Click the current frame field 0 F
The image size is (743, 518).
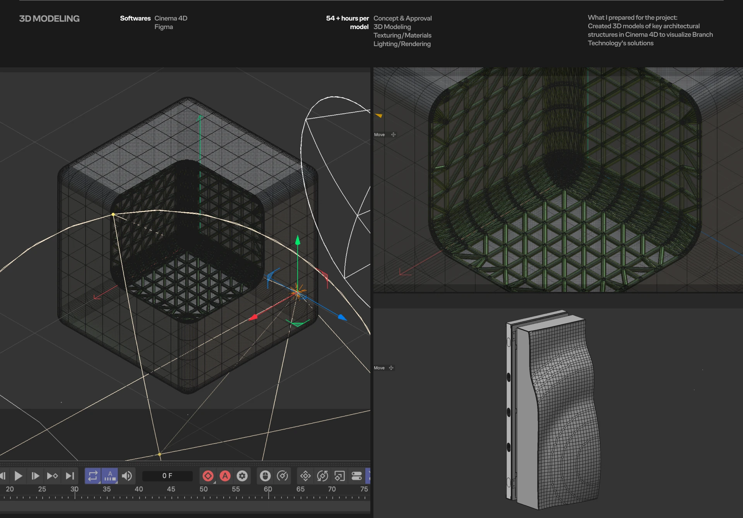(167, 476)
